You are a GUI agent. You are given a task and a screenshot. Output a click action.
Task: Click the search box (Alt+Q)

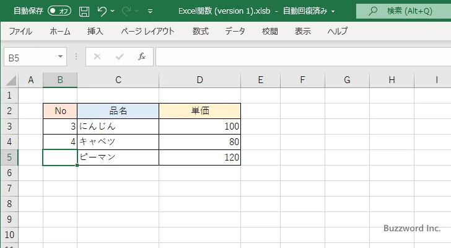click(403, 11)
